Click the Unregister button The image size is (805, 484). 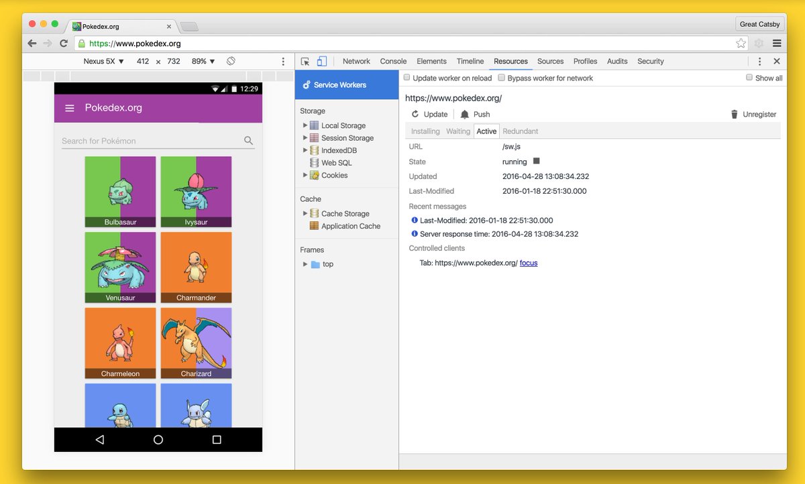tap(753, 115)
